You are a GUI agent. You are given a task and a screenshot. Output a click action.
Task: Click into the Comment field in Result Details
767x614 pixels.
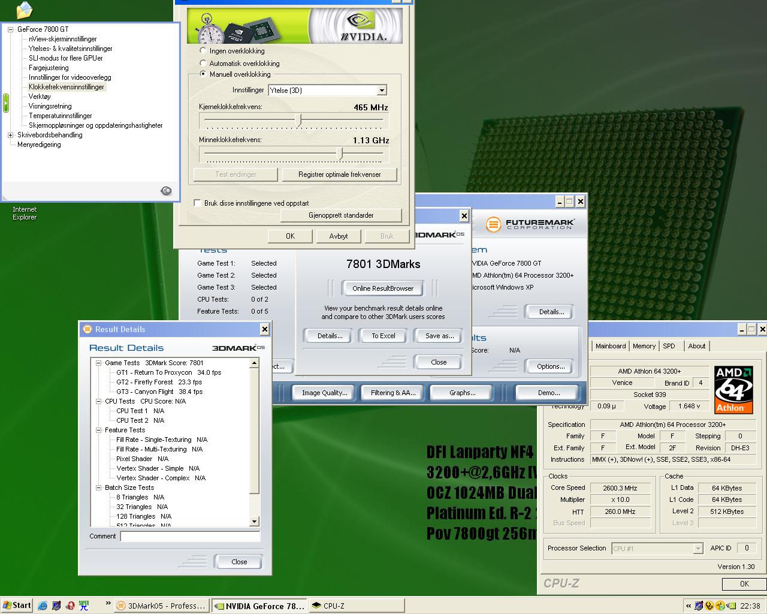[x=190, y=537]
